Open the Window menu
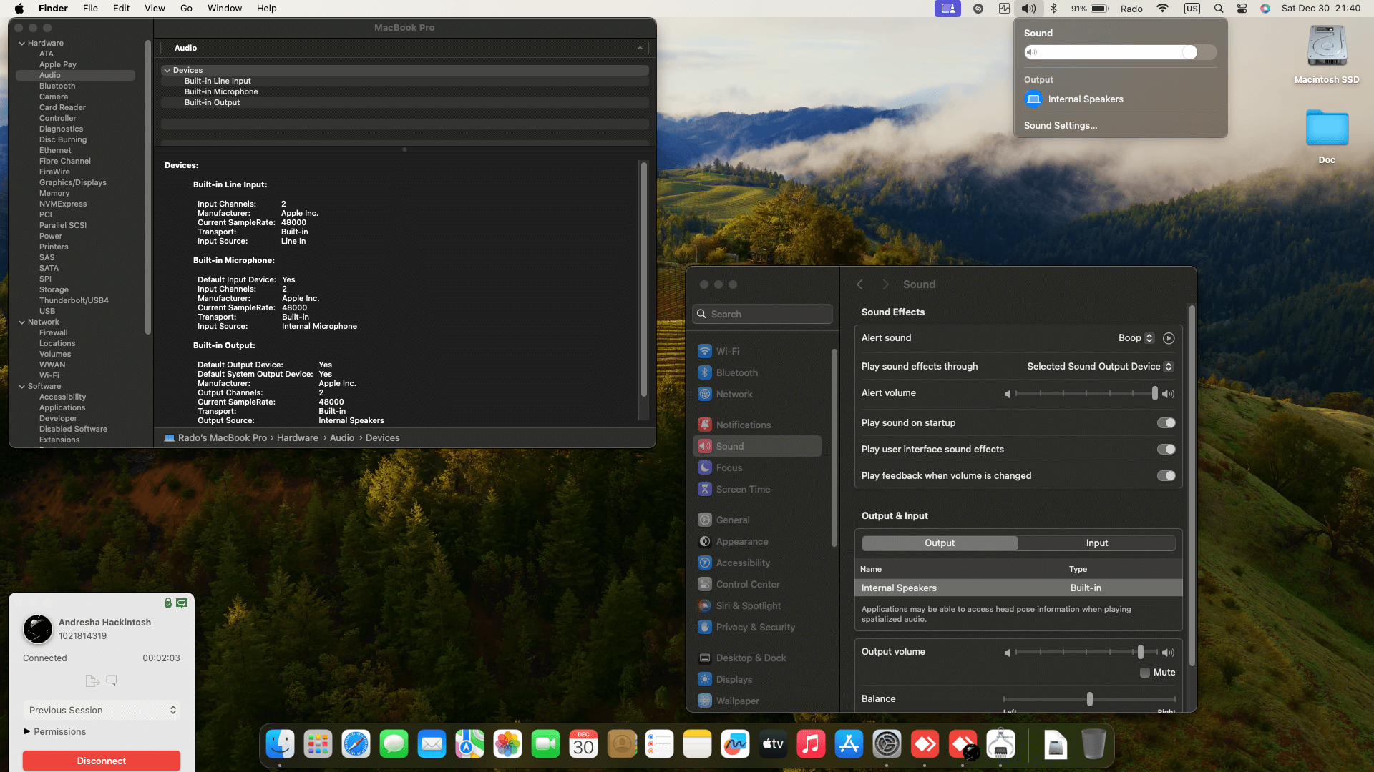The height and width of the screenshot is (772, 1374). 225,9
